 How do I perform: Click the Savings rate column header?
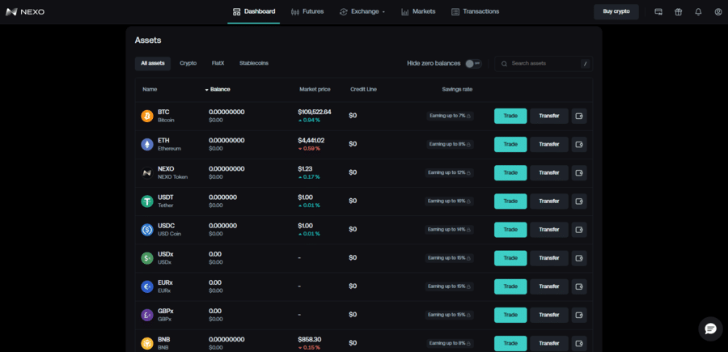457,89
